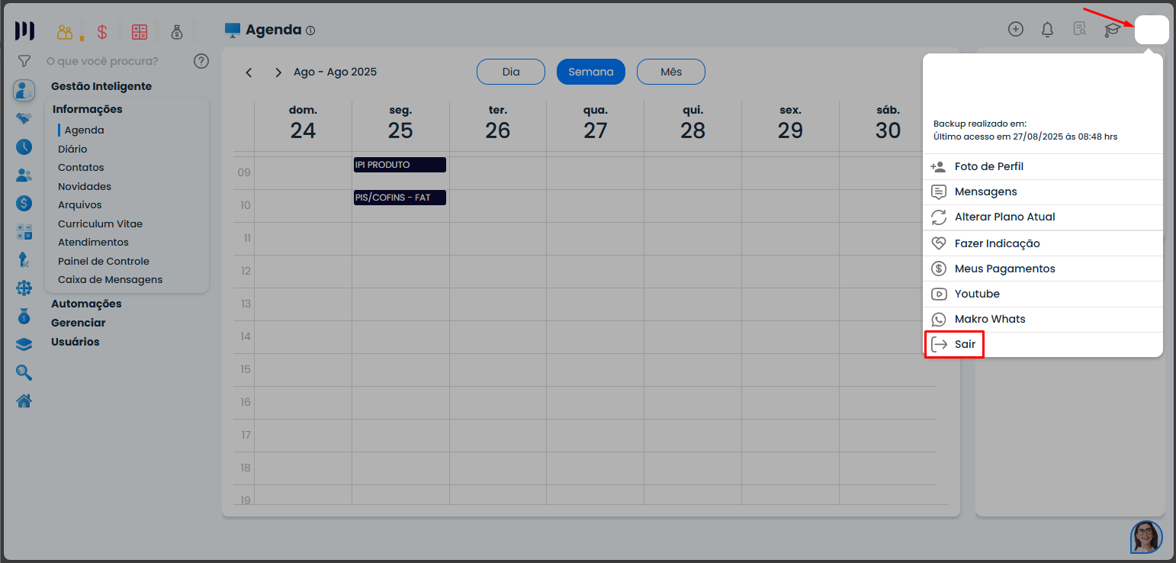Click the document search icon in the top bar

coord(1080,29)
